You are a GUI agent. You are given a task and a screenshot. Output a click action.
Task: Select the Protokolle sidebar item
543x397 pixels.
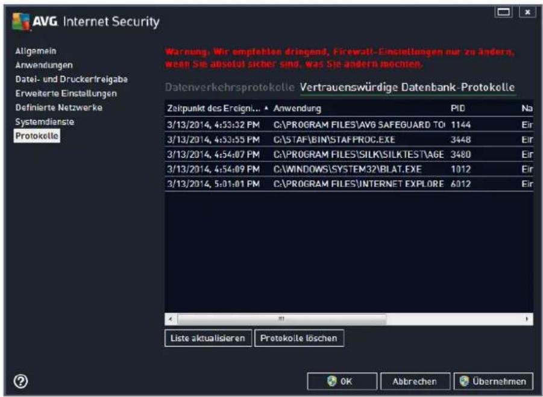37,136
